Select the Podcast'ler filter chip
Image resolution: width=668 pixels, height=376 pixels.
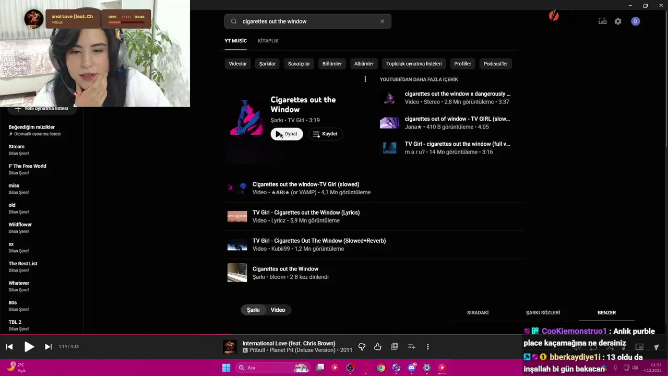(496, 64)
